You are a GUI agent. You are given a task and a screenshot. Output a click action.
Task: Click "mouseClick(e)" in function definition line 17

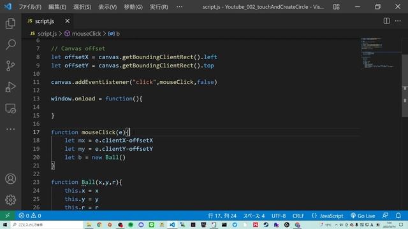[103, 132]
